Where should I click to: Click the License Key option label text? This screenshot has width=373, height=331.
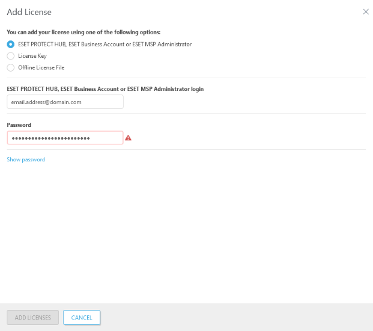click(32, 56)
